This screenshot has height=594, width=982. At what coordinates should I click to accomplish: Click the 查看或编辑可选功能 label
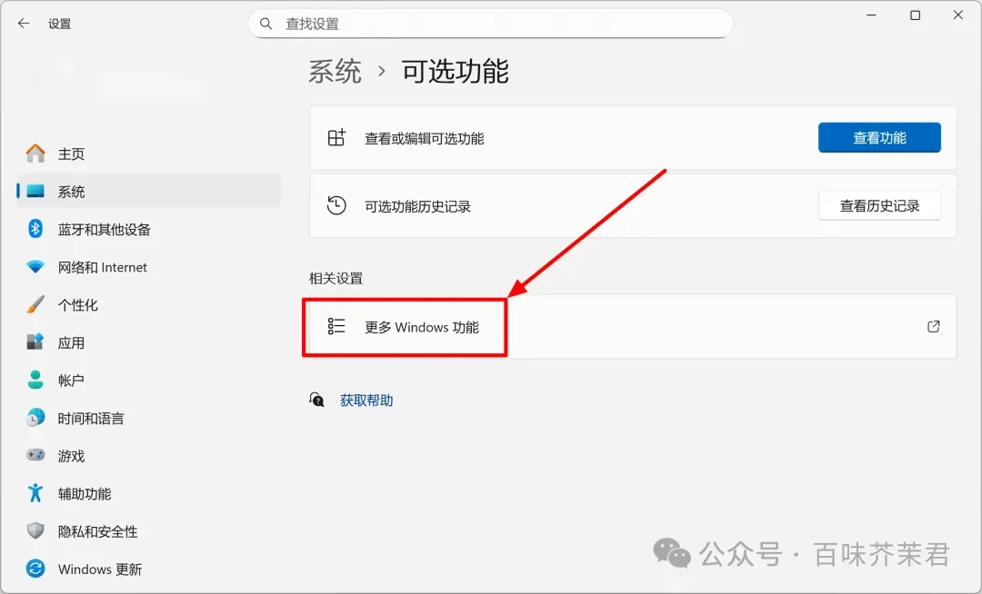tap(425, 138)
